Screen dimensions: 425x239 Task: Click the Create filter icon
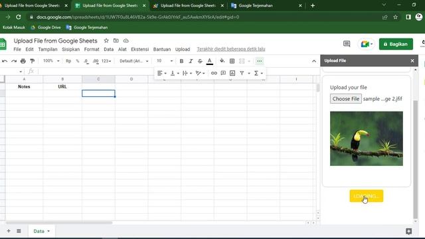point(242,73)
